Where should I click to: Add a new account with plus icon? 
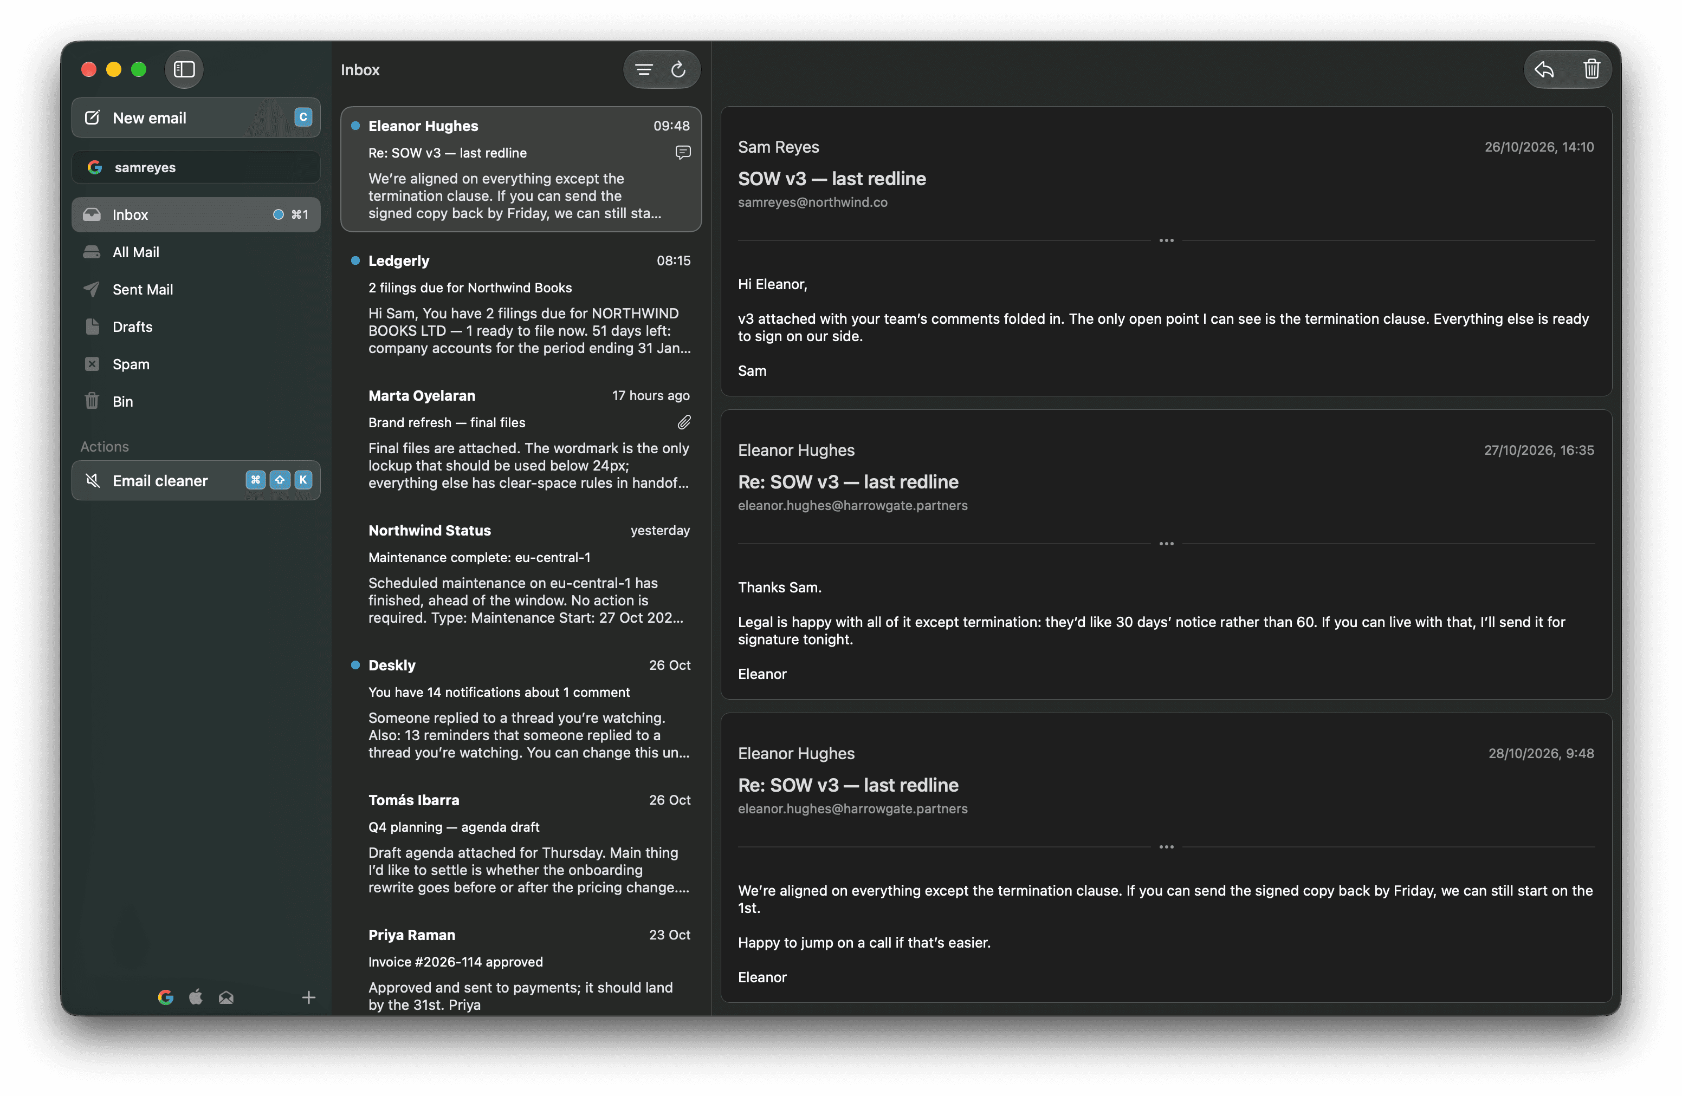tap(309, 997)
